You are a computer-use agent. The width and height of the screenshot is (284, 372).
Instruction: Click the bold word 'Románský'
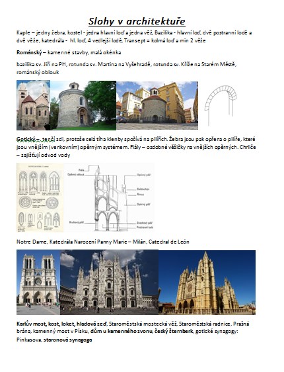tap(29, 52)
